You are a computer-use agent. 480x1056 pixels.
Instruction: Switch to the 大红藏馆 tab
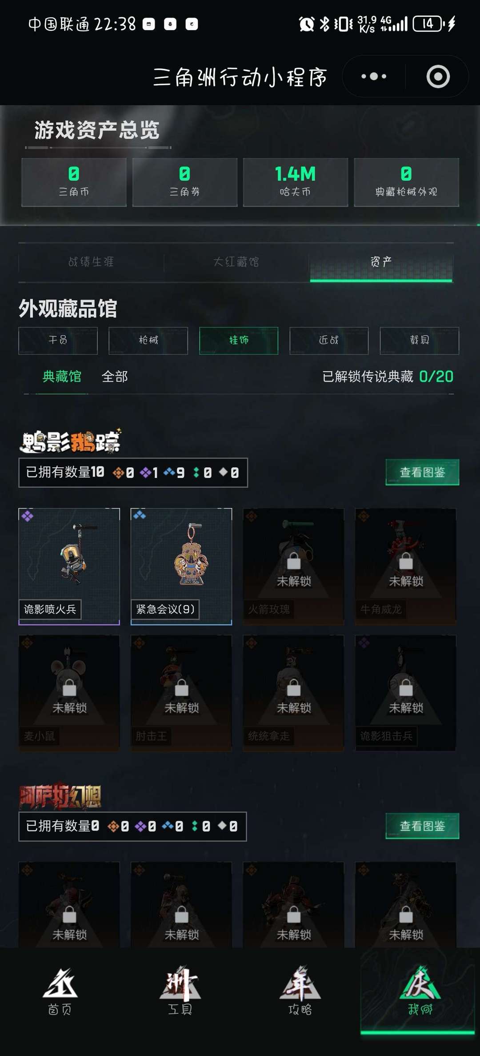[236, 262]
